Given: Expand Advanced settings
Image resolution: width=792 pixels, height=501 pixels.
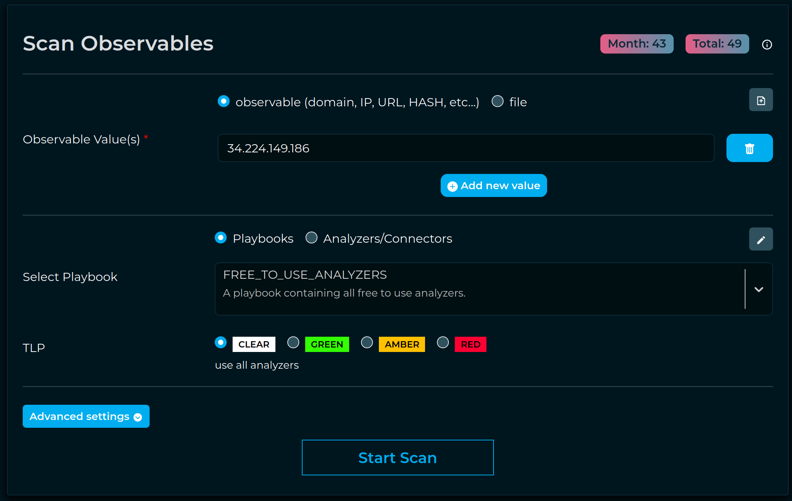Looking at the screenshot, I should point(86,416).
